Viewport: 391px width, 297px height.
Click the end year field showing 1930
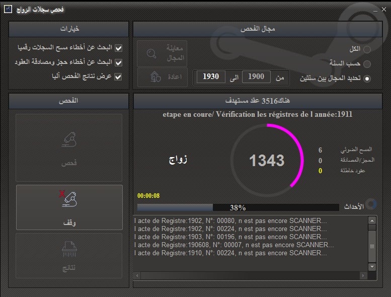(211, 77)
